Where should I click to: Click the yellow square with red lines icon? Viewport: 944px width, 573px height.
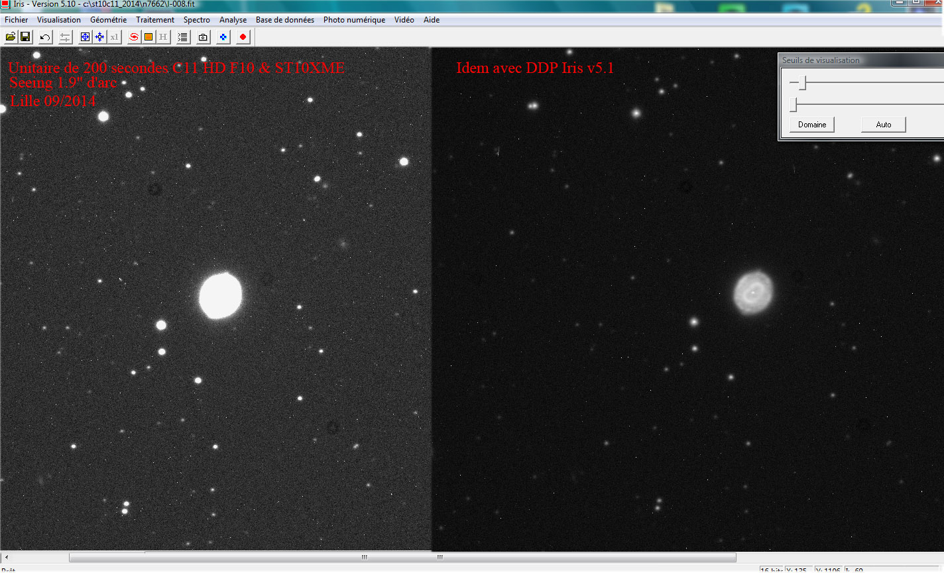click(x=148, y=37)
